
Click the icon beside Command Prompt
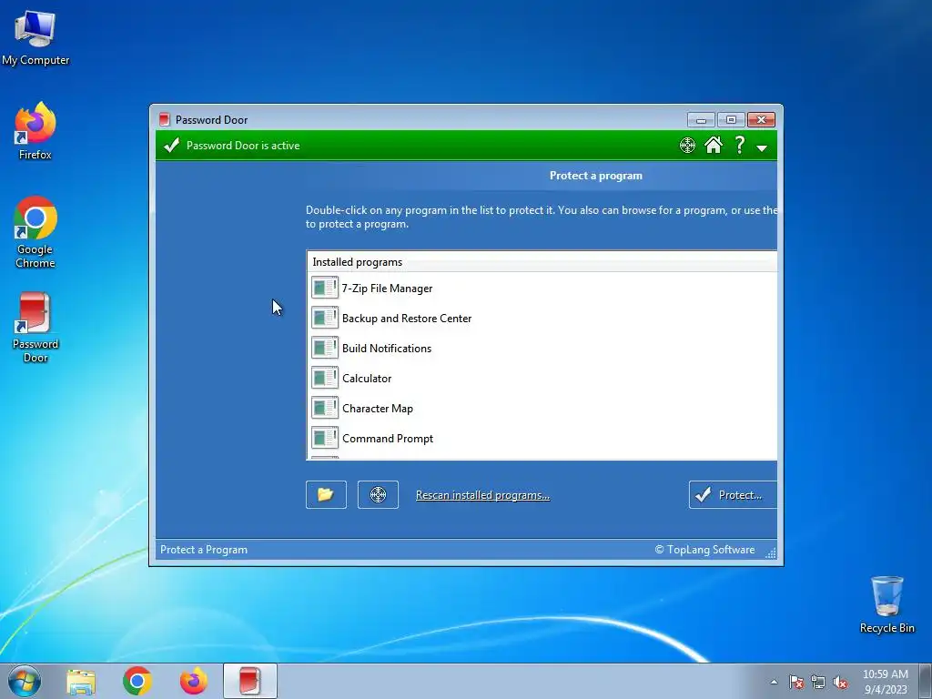point(325,438)
